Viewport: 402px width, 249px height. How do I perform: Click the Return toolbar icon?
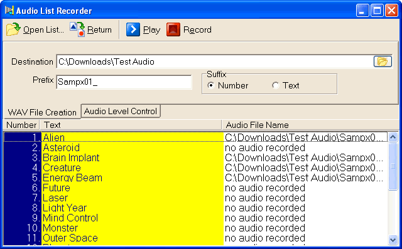coord(77,29)
